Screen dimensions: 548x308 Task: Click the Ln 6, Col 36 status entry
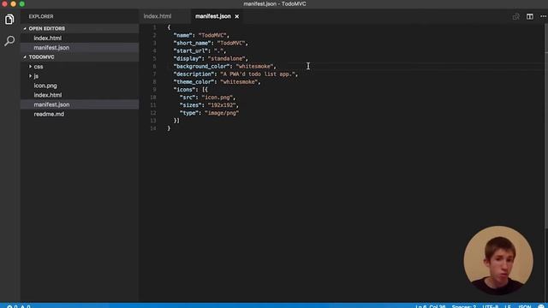tap(430, 306)
